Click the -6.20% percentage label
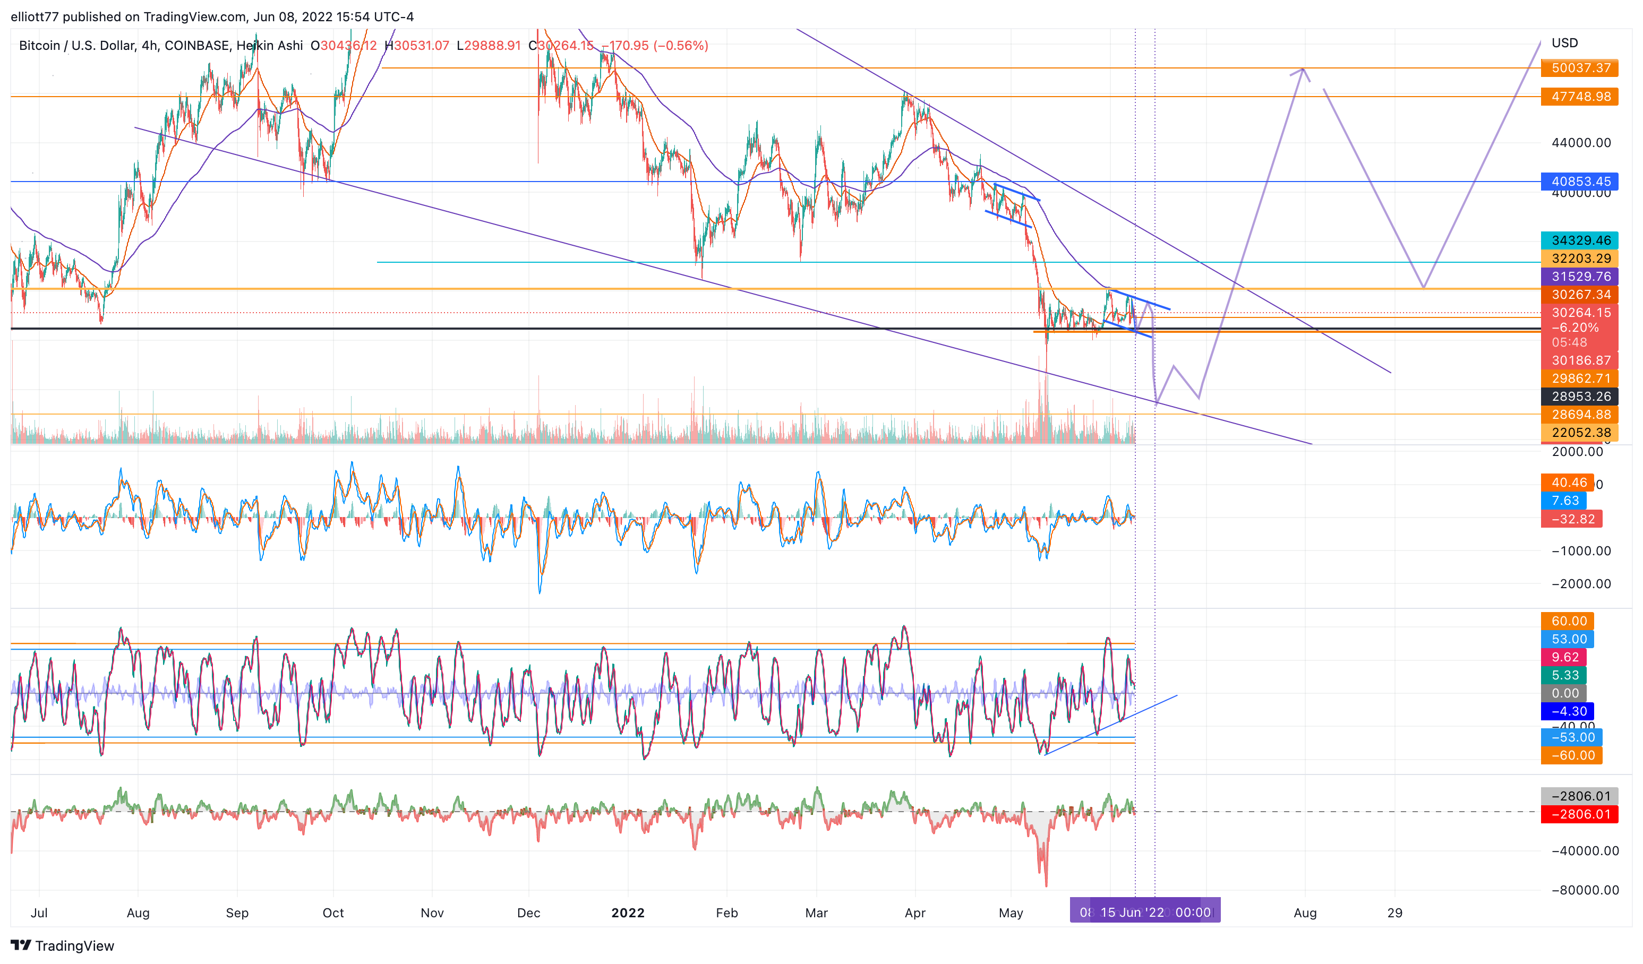Viewport: 1643px width, 964px height. pos(1574,327)
